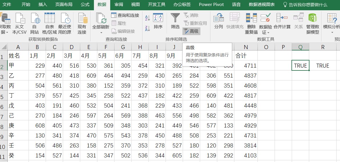Select row 5 header
The height and width of the screenshot is (162, 340).
(x=3, y=96)
